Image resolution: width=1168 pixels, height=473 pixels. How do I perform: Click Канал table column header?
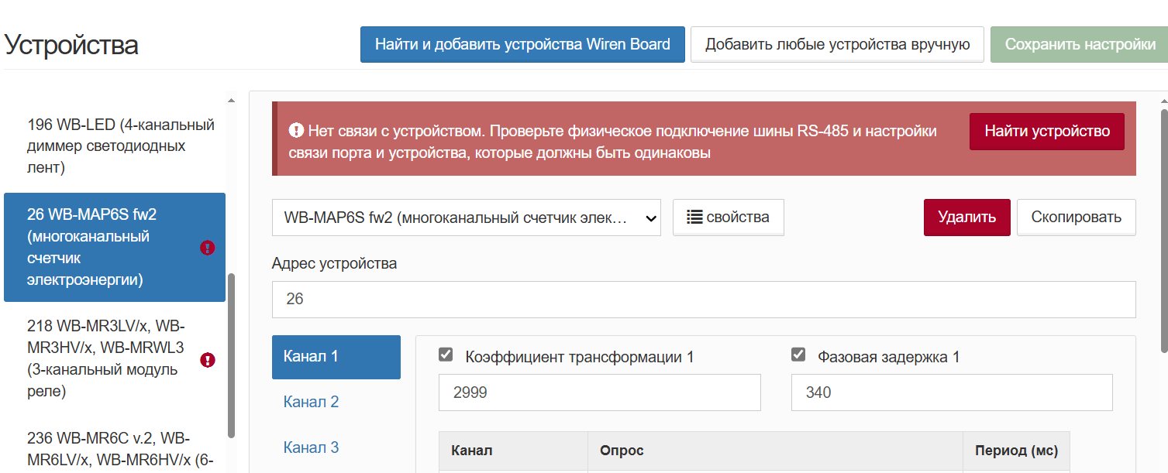point(513,451)
